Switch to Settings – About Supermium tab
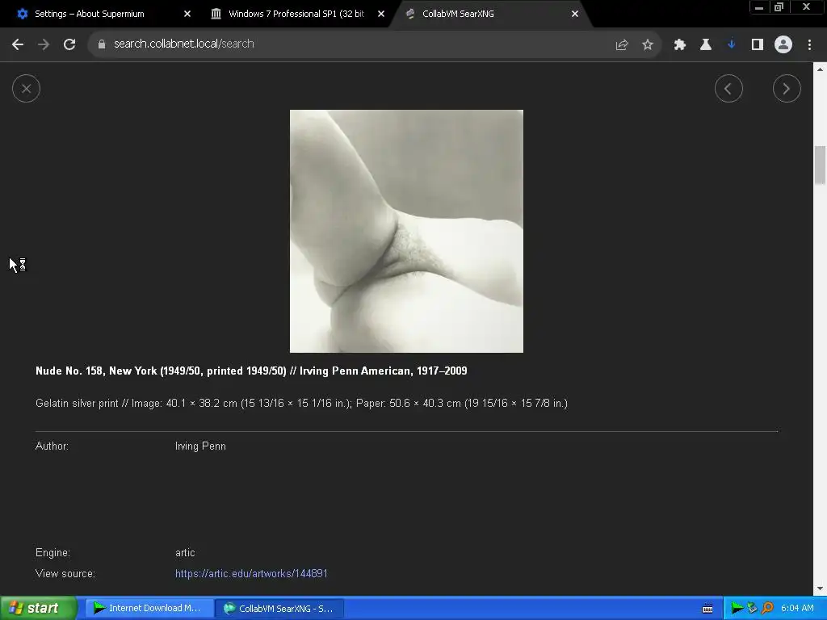Viewport: 827px width, 620px height. coord(89,14)
